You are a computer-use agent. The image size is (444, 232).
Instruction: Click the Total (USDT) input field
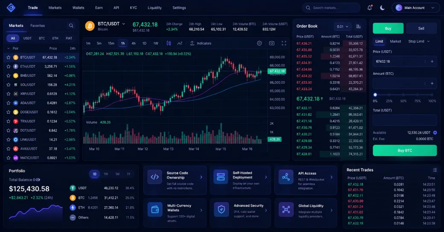pyautogui.click(x=405, y=120)
